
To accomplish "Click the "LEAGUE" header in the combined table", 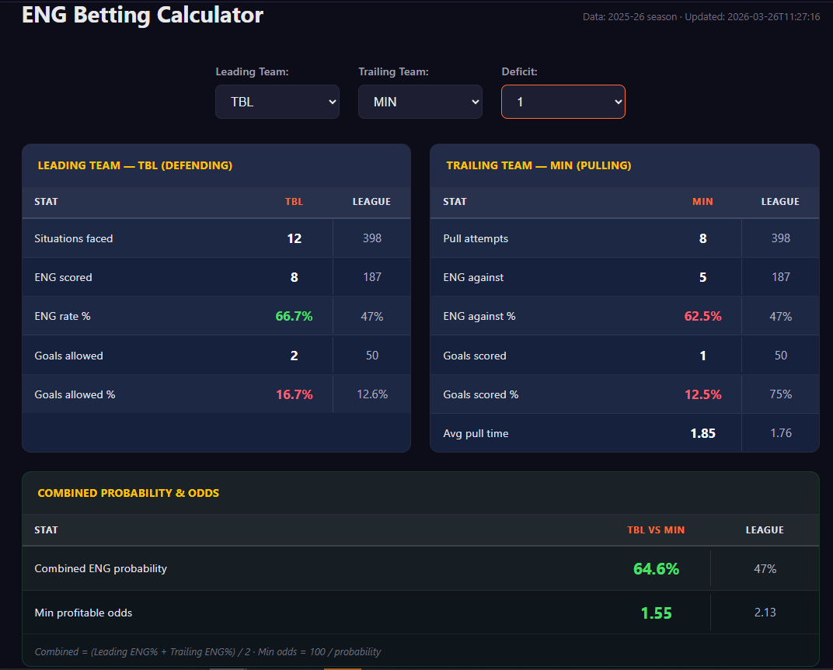I will coord(765,530).
